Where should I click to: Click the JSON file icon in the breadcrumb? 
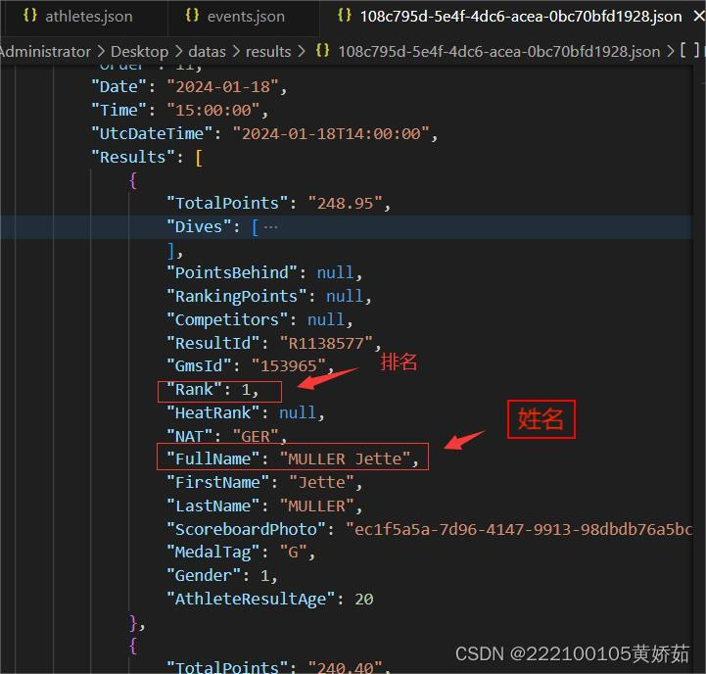coord(322,51)
